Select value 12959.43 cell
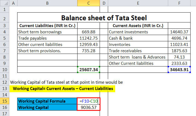The width and height of the screenshot is (196, 116). pyautogui.click(x=88, y=45)
